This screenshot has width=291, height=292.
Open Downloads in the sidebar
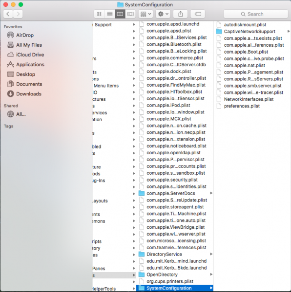pos(24,94)
